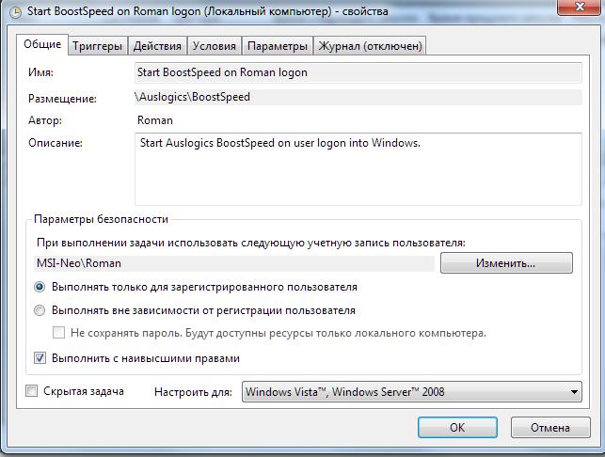Click the arrow of the Windows Vista combo box

[574, 392]
